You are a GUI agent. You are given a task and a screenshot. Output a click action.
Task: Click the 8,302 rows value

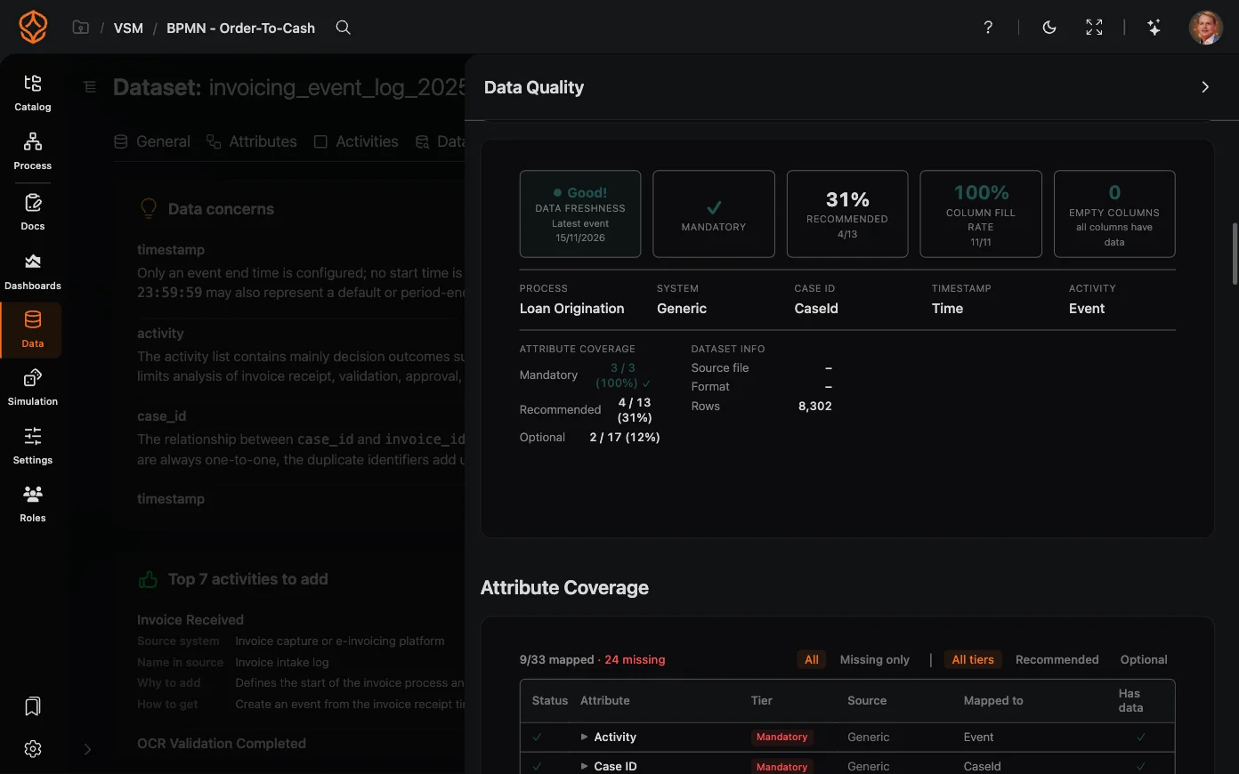point(815,406)
